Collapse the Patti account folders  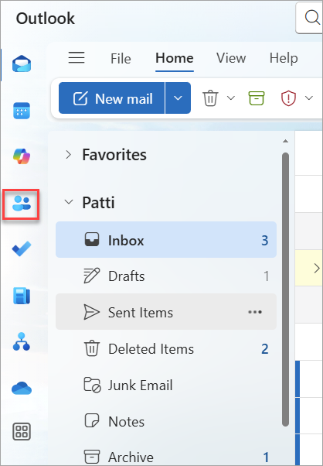coord(69,202)
